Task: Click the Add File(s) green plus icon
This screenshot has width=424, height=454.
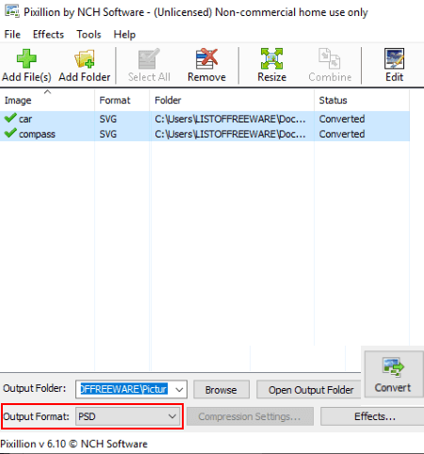Action: tap(26, 58)
